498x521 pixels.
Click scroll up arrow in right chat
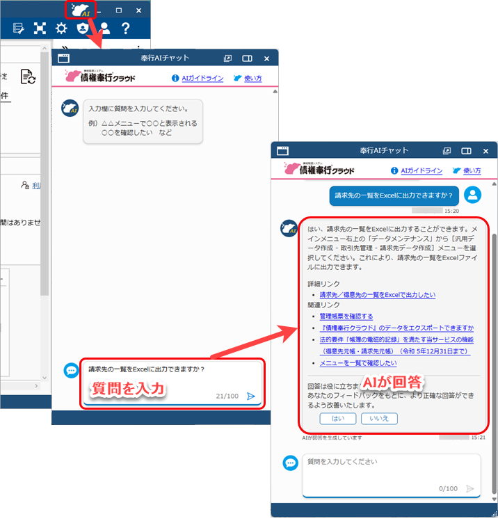494,184
